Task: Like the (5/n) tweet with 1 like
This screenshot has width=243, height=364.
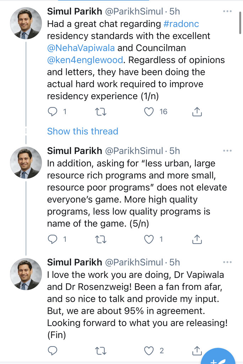Action: [149, 239]
